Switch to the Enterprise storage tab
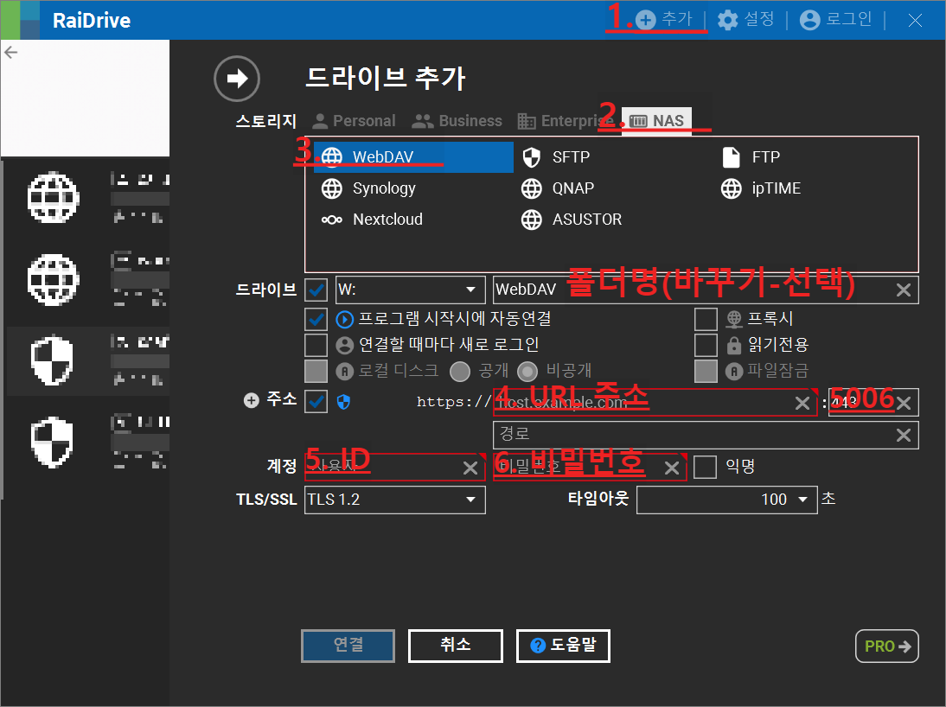946x707 pixels. (x=566, y=121)
